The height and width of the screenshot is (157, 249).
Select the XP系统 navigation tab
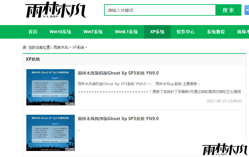tap(157, 32)
